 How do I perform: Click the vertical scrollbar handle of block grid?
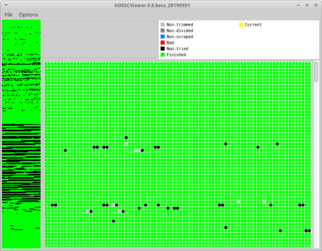(316, 72)
